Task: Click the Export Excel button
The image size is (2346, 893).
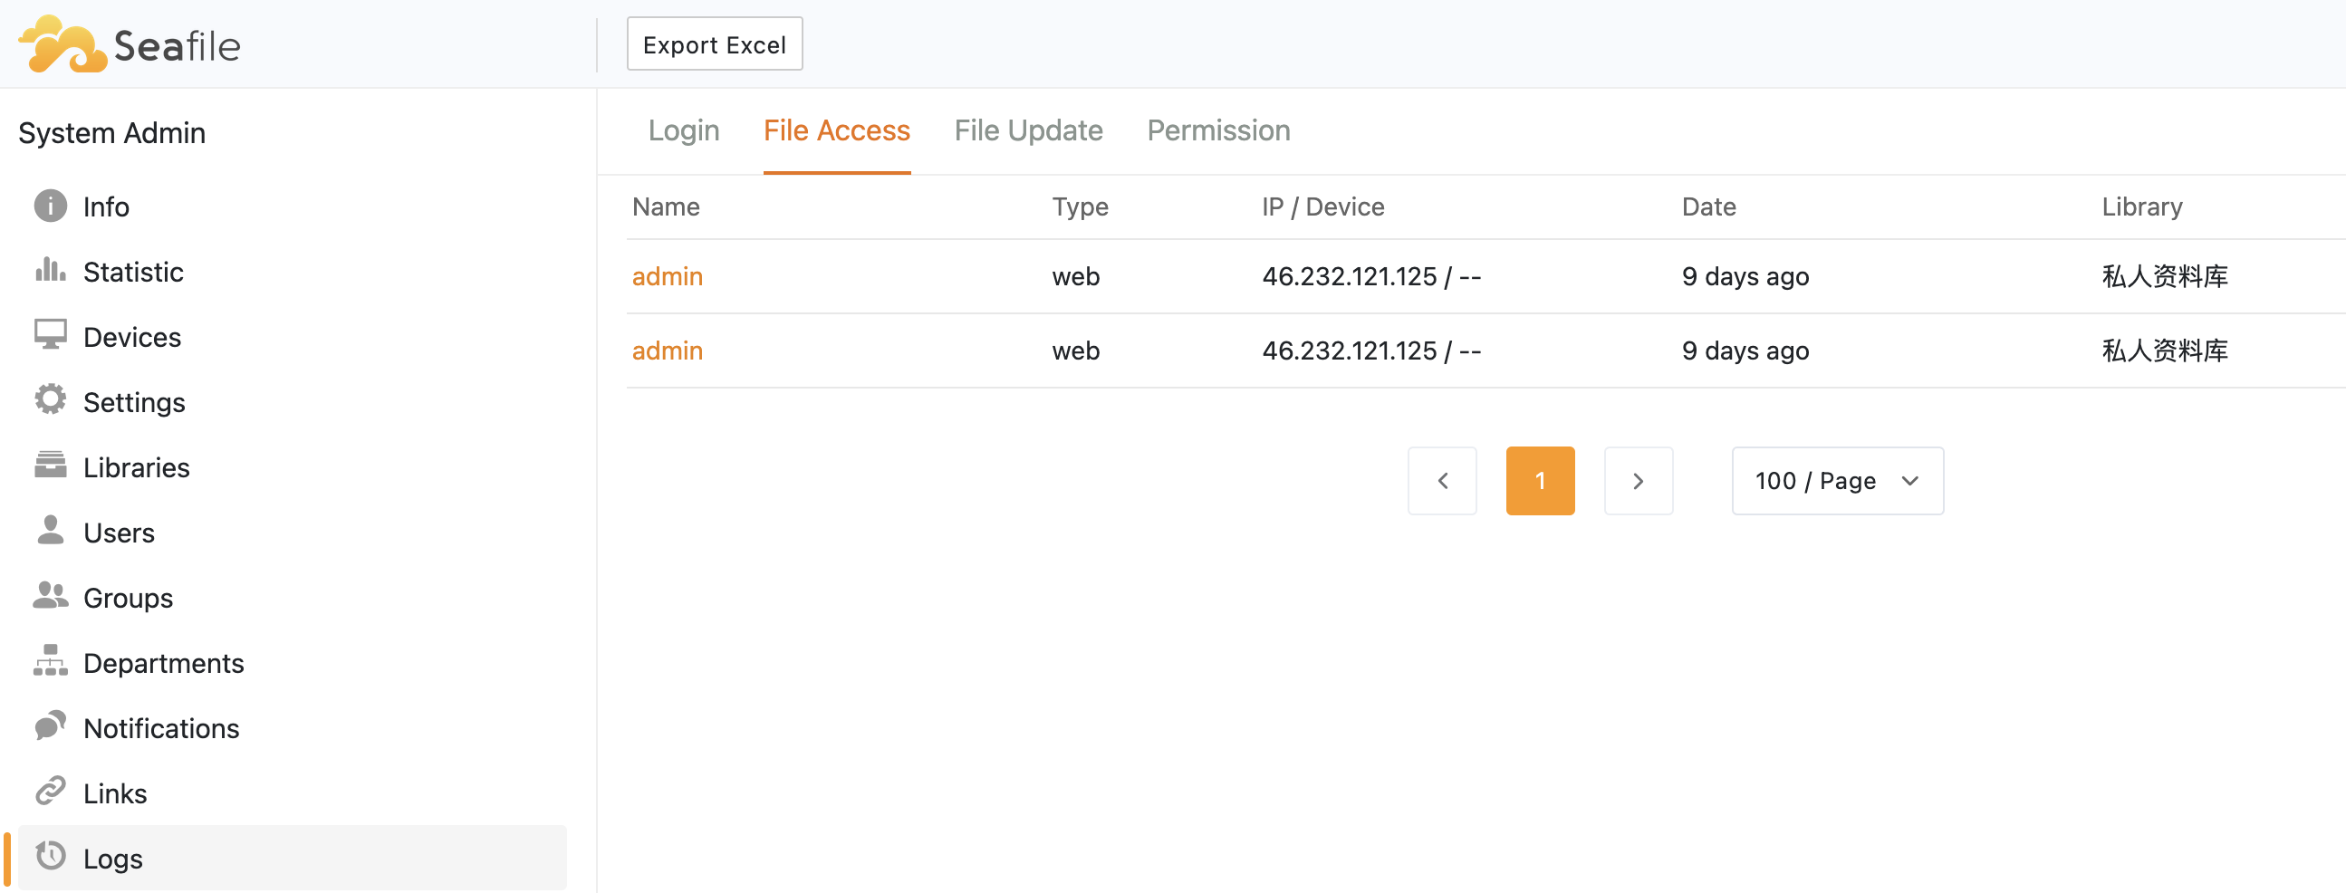Action: pos(714,44)
